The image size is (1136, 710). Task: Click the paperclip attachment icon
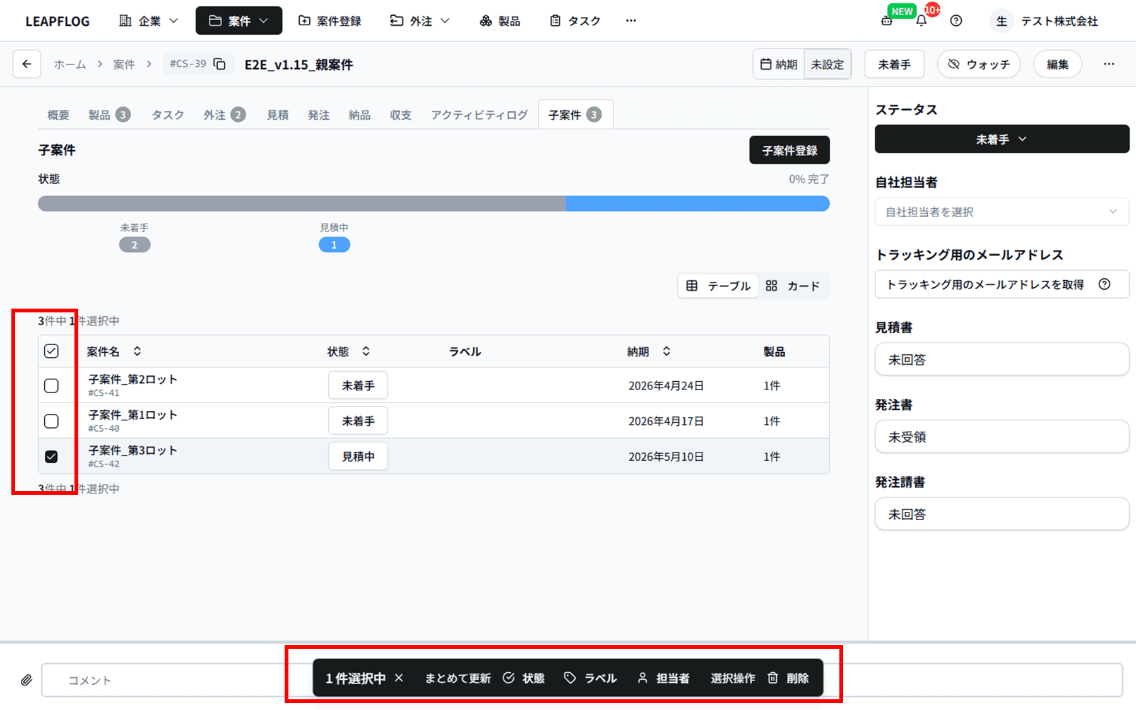pyautogui.click(x=26, y=680)
